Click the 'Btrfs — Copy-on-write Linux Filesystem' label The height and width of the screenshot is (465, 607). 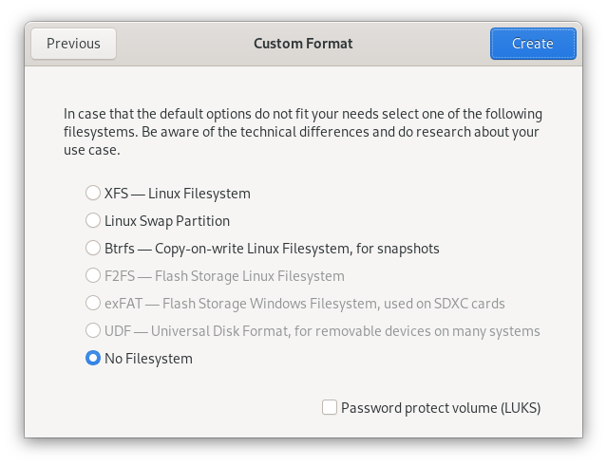(272, 249)
